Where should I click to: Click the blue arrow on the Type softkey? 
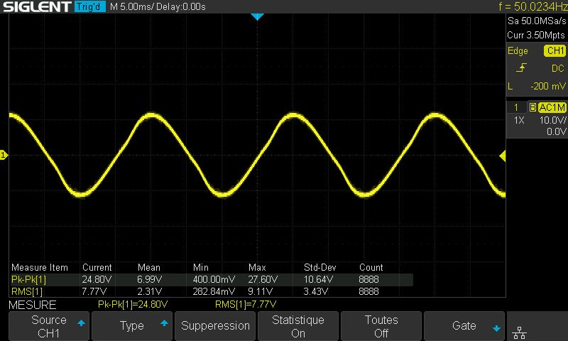(165, 323)
